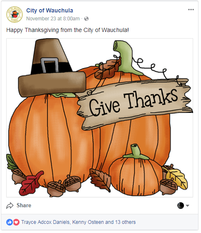Open the City of Wauchula profile picture
Image resolution: width=201 pixels, height=233 pixels.
tap(15, 15)
